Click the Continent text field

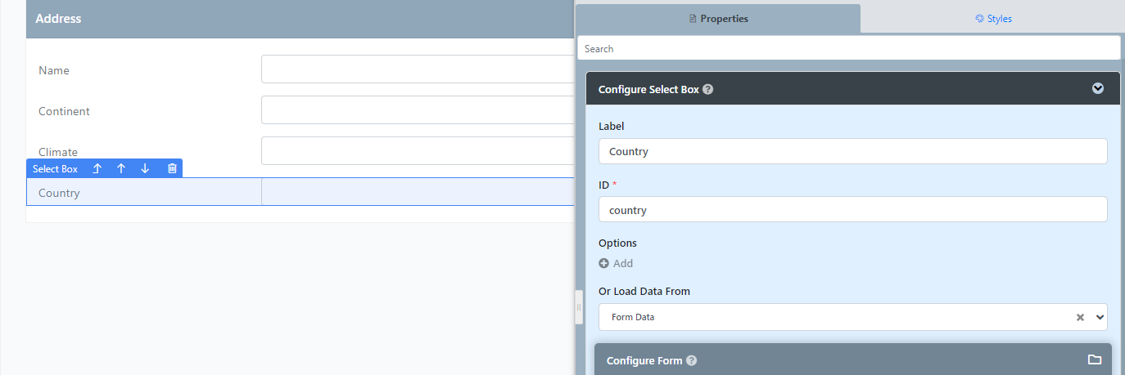pyautogui.click(x=418, y=110)
